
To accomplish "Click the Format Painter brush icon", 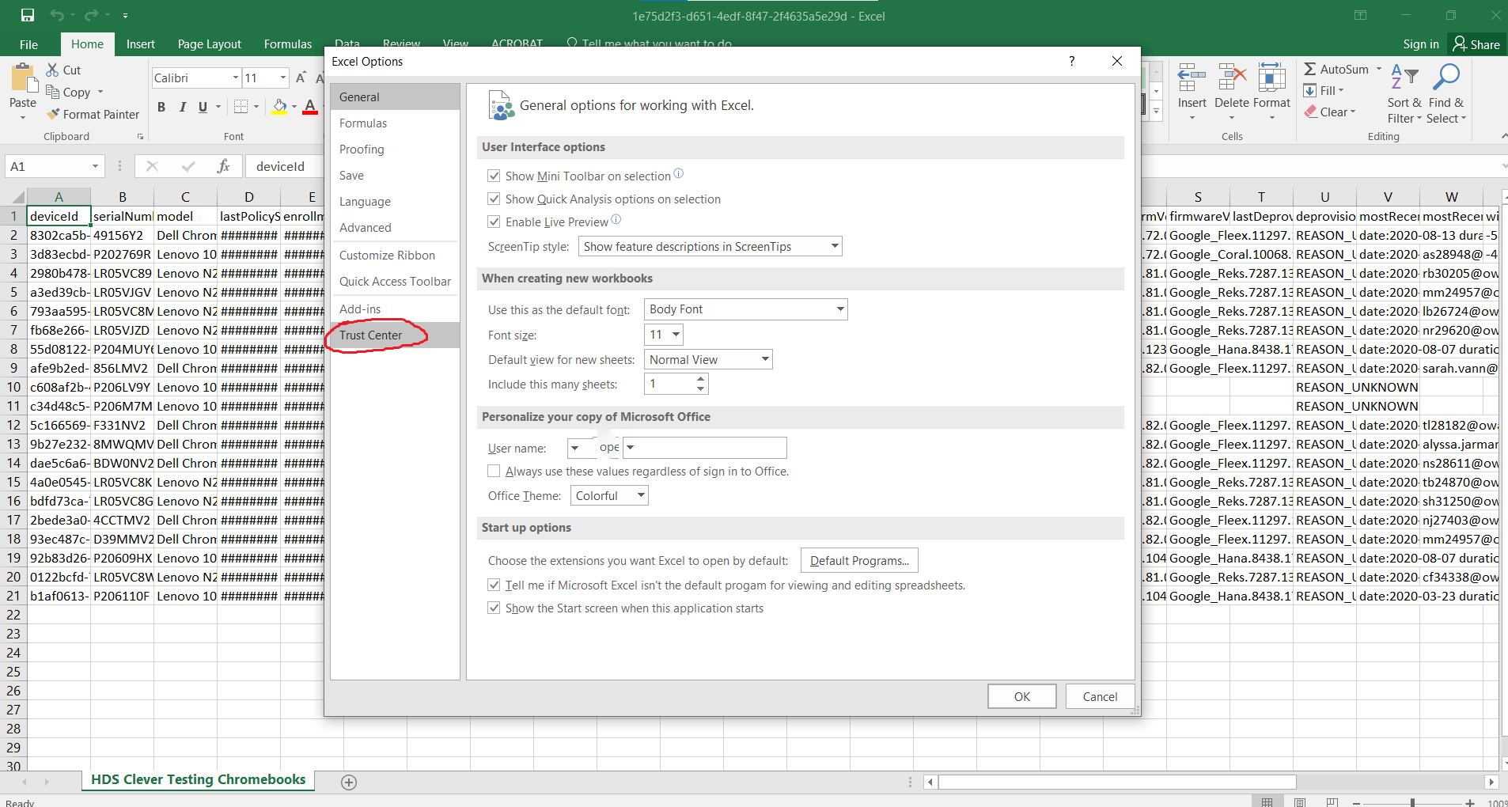I will (x=53, y=114).
